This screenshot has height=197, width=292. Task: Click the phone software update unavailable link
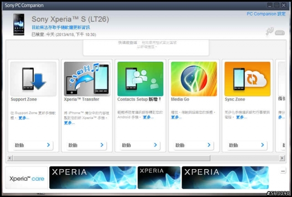click(x=61, y=27)
